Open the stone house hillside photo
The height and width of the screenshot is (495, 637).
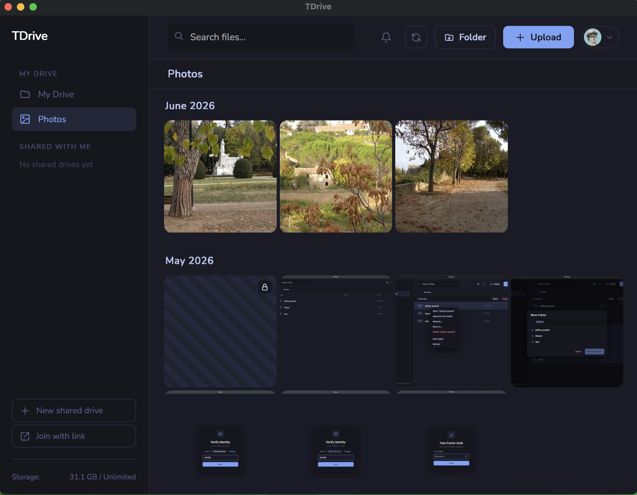336,177
